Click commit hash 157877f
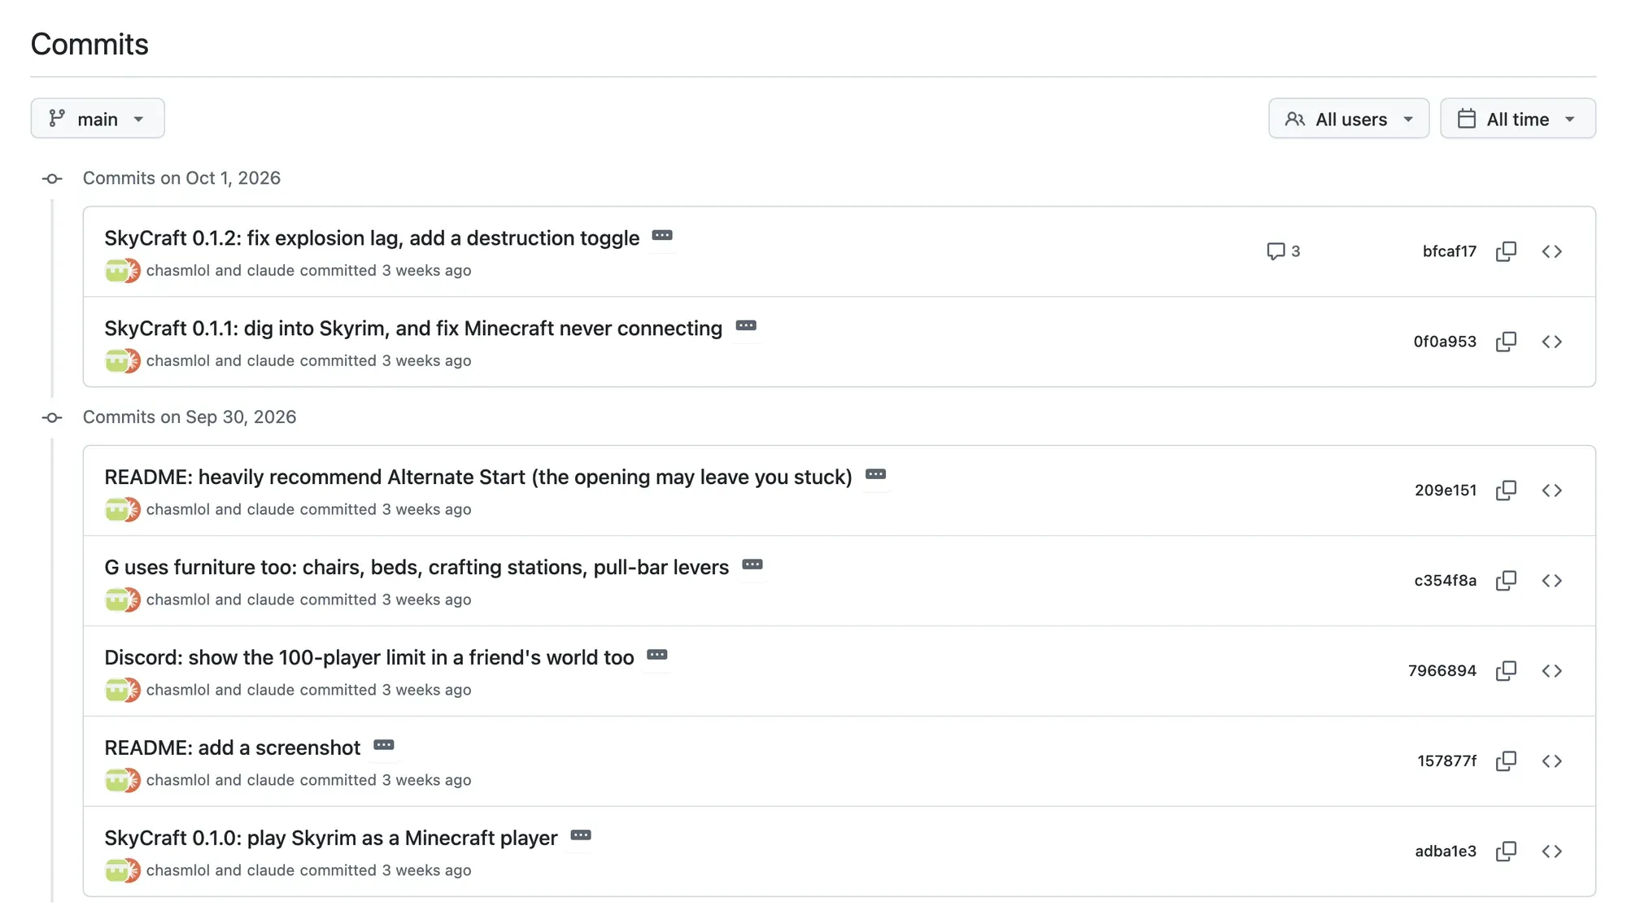Screen dimensions: 1627x911 tap(1447, 761)
